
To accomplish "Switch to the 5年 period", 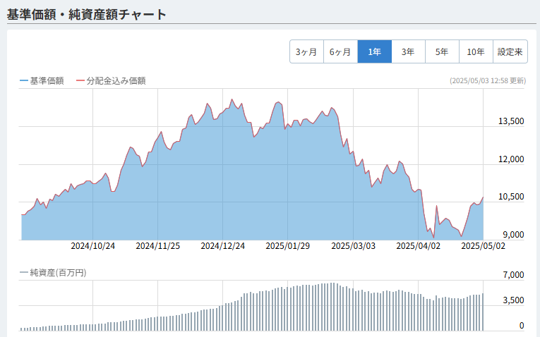I will [x=442, y=51].
